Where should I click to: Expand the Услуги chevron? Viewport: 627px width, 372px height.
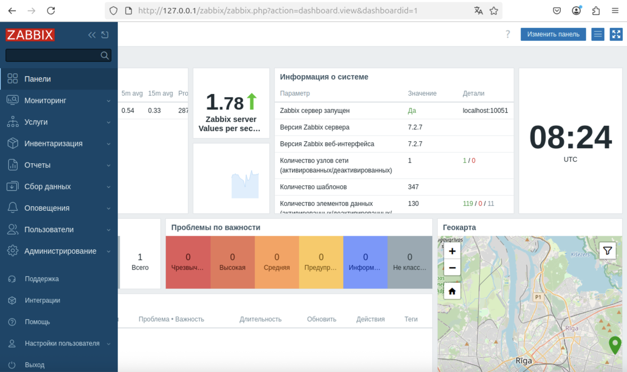[x=109, y=122]
